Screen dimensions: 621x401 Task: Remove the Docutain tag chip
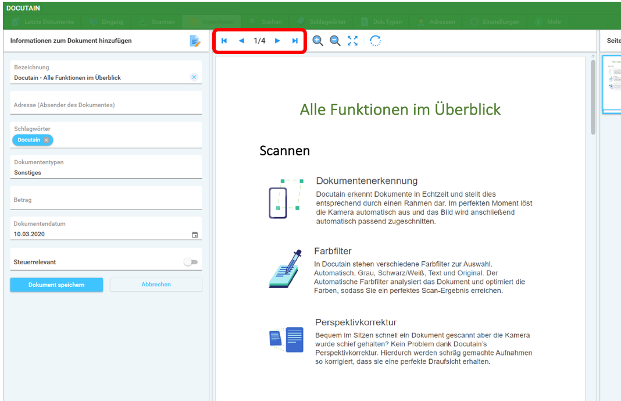click(47, 140)
